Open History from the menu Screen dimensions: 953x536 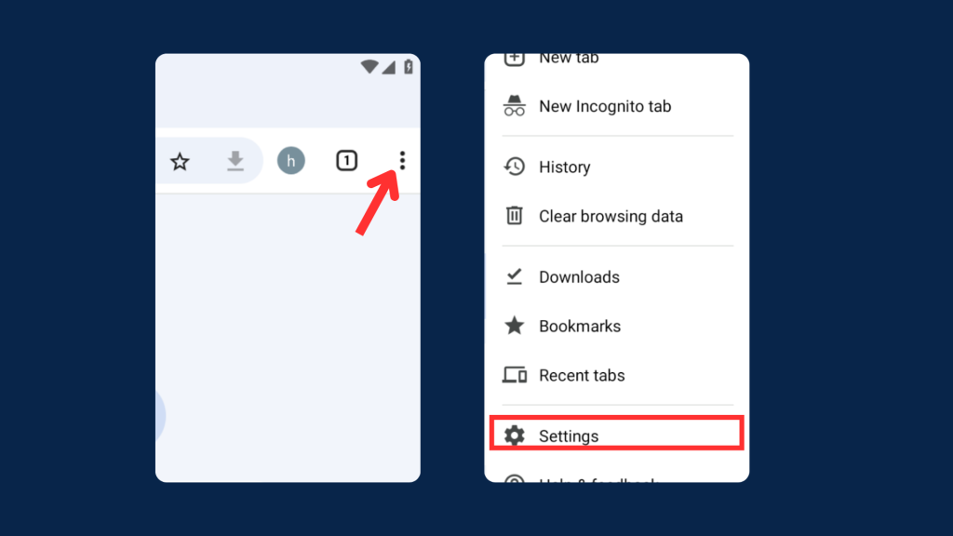pyautogui.click(x=564, y=167)
